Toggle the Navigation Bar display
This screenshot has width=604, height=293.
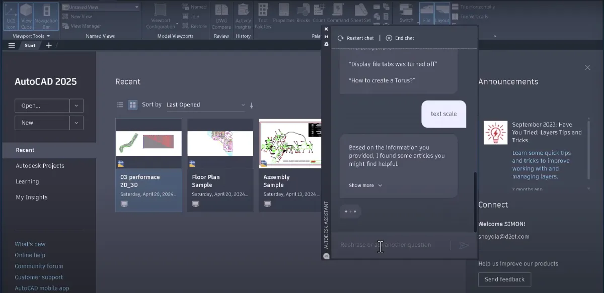[46, 17]
